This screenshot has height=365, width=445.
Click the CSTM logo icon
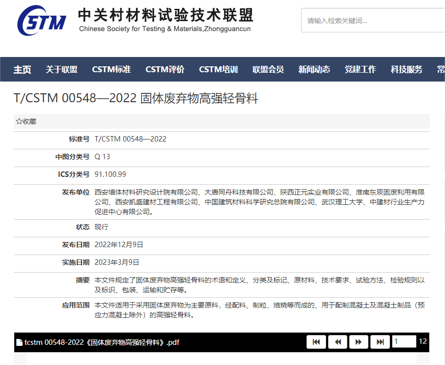pos(41,21)
